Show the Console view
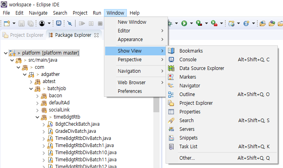283x168 pixels. coord(222,60)
